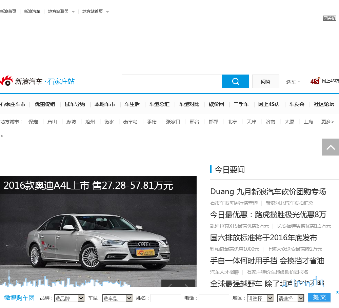This screenshot has width=339, height=308.
Task: Select city 承德
Action: (152, 122)
